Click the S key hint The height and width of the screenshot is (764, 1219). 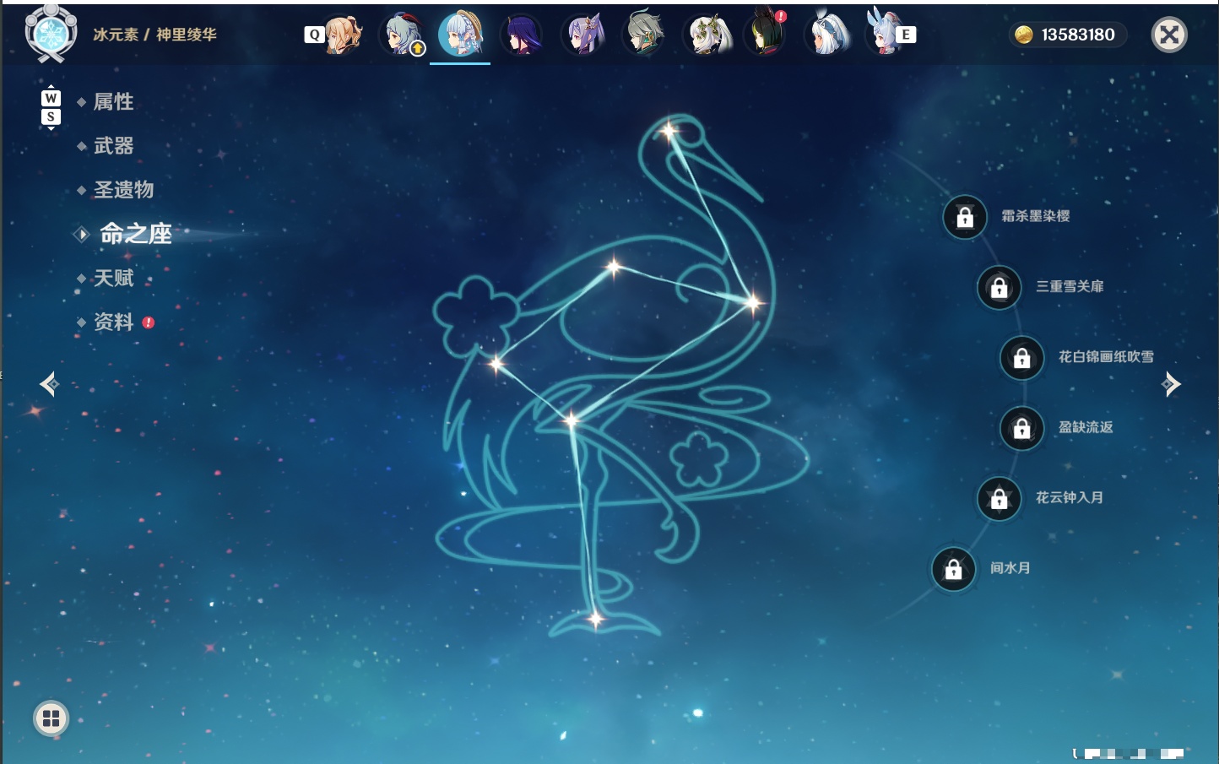(x=51, y=116)
